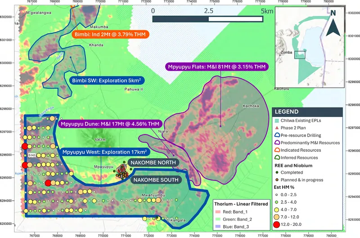This screenshot has width=360, height=238.
Task: Click the Pahuwa II place name
Action: pos(134,89)
